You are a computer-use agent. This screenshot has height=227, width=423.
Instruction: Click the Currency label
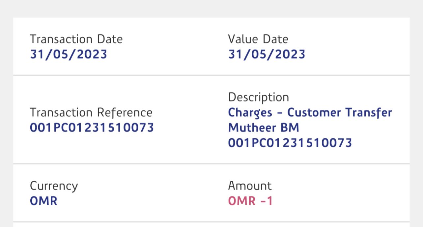[54, 186]
